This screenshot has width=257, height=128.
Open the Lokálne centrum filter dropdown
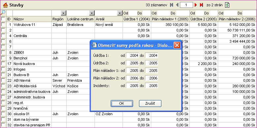coord(92,13)
